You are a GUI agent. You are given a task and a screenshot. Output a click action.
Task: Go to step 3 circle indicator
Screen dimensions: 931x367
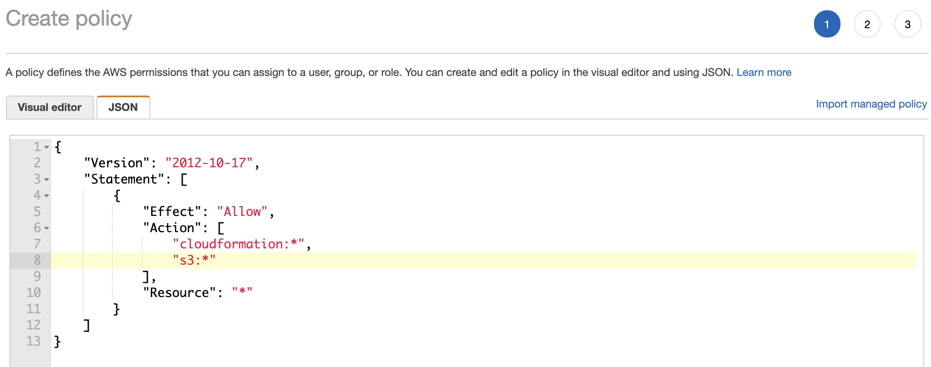[908, 24]
